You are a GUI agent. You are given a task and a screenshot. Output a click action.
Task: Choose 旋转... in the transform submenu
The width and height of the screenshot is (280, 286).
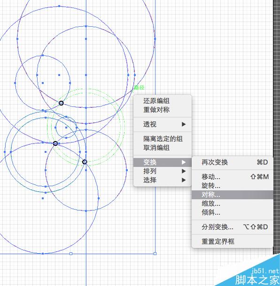click(x=232, y=186)
